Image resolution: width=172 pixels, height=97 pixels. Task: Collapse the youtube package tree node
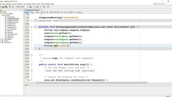point(2,15)
